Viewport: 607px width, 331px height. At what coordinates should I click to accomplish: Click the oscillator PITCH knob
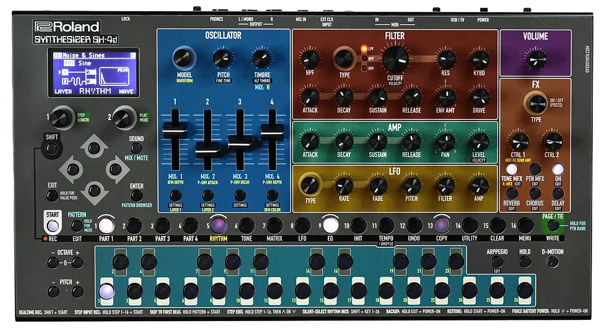point(222,59)
